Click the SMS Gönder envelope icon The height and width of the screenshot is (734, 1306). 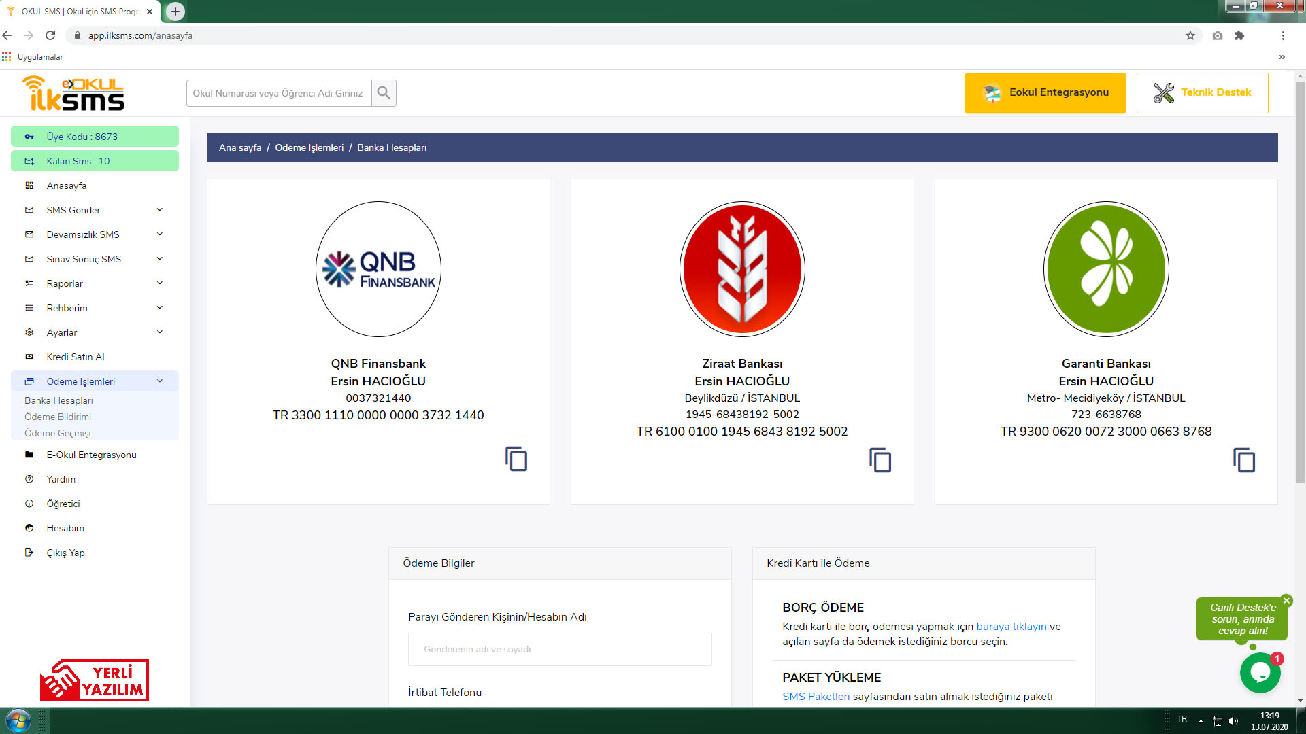coord(29,210)
